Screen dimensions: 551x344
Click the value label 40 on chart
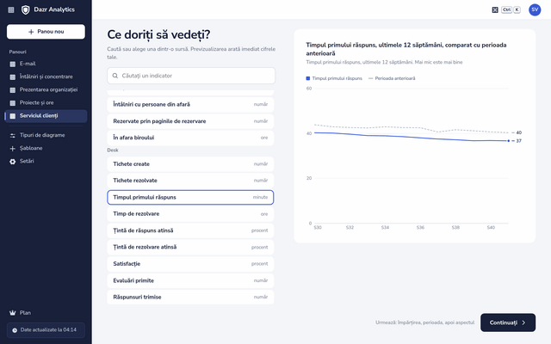tap(518, 132)
